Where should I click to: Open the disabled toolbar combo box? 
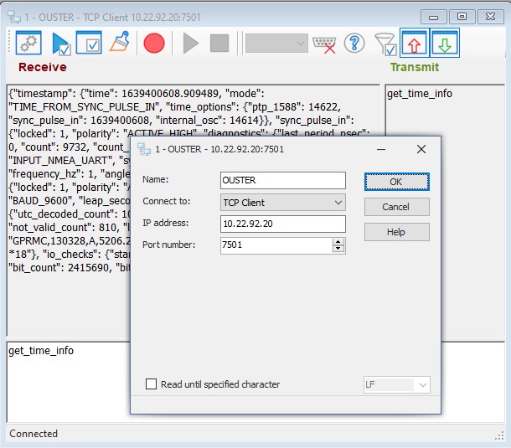tap(276, 44)
